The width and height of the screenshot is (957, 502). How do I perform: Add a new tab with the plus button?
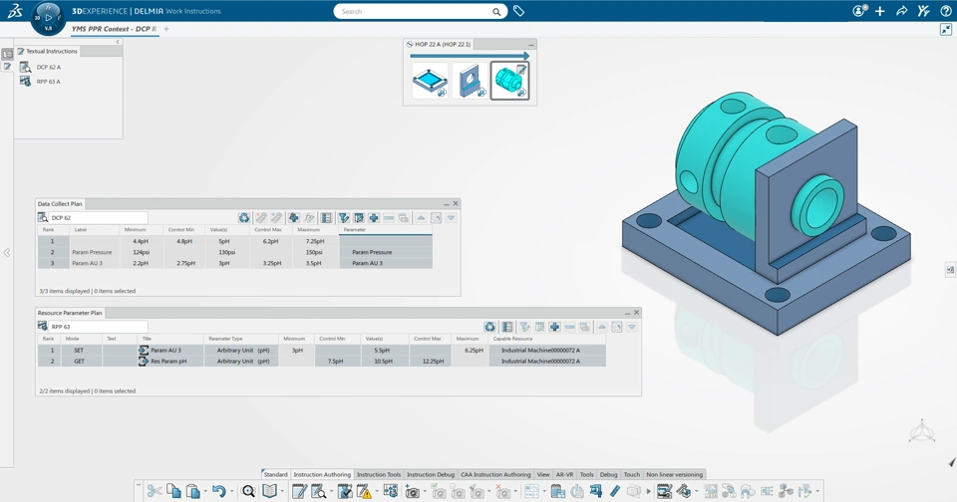166,29
